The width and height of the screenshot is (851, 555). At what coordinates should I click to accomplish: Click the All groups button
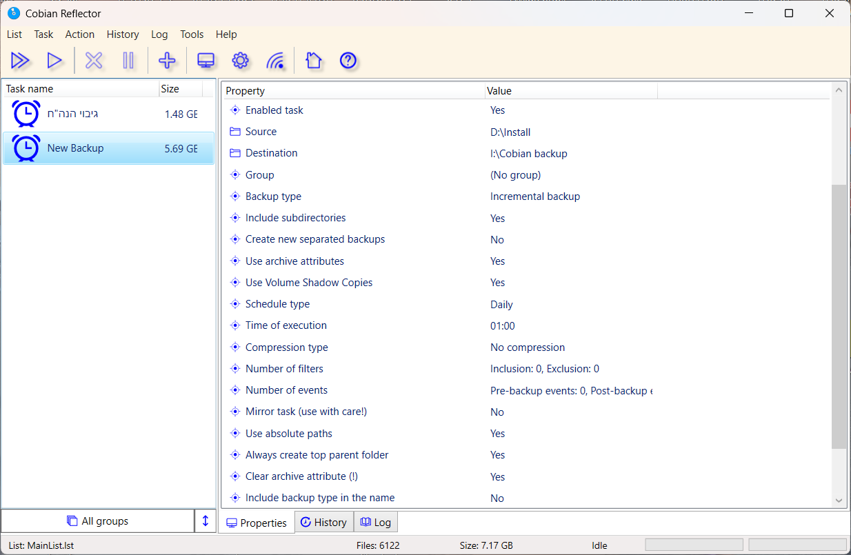click(98, 521)
